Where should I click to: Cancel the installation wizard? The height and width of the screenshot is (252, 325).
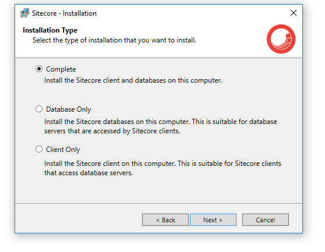click(266, 219)
